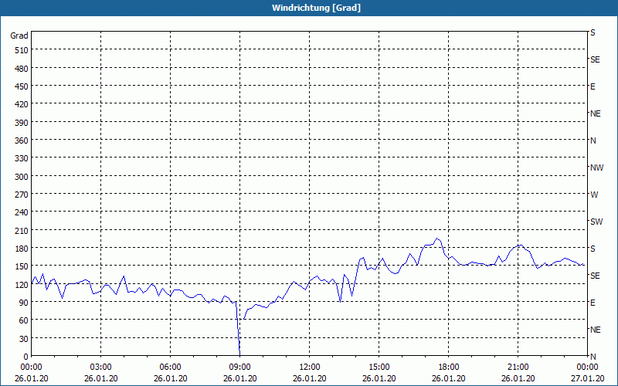618x386 pixels.
Task: Click the 27.01.20 date label
Action: coord(587,378)
